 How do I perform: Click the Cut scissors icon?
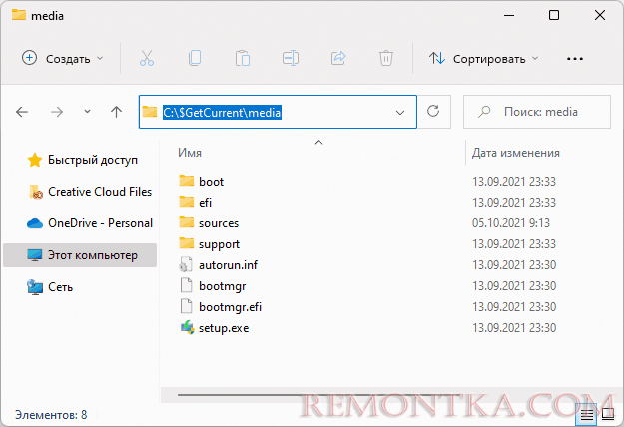click(147, 59)
